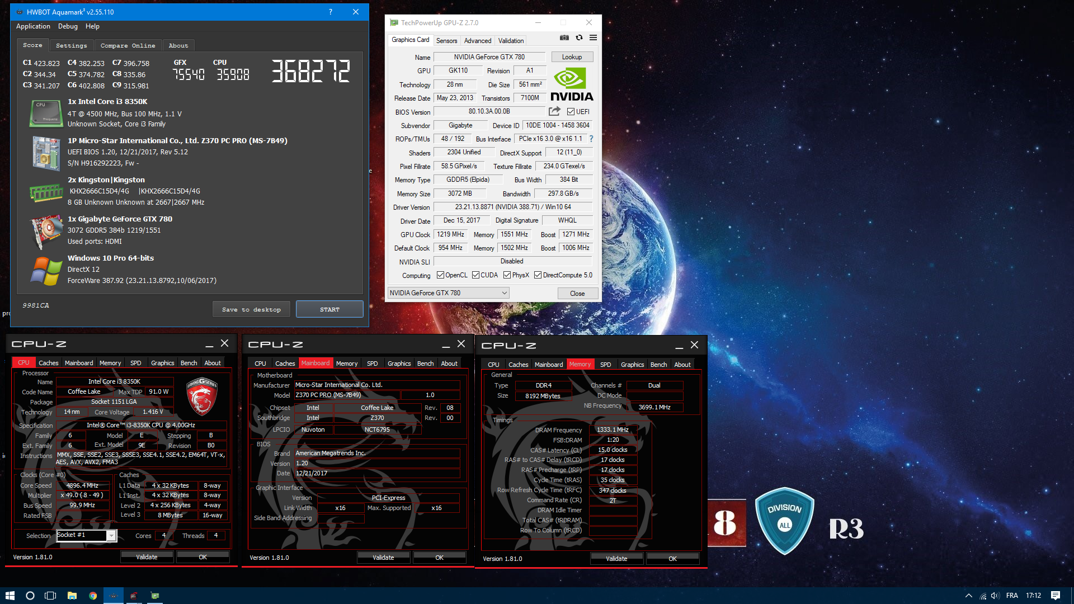Click Validate in the right CPU-Z memory window
This screenshot has width=1074, height=604.
[x=616, y=559]
